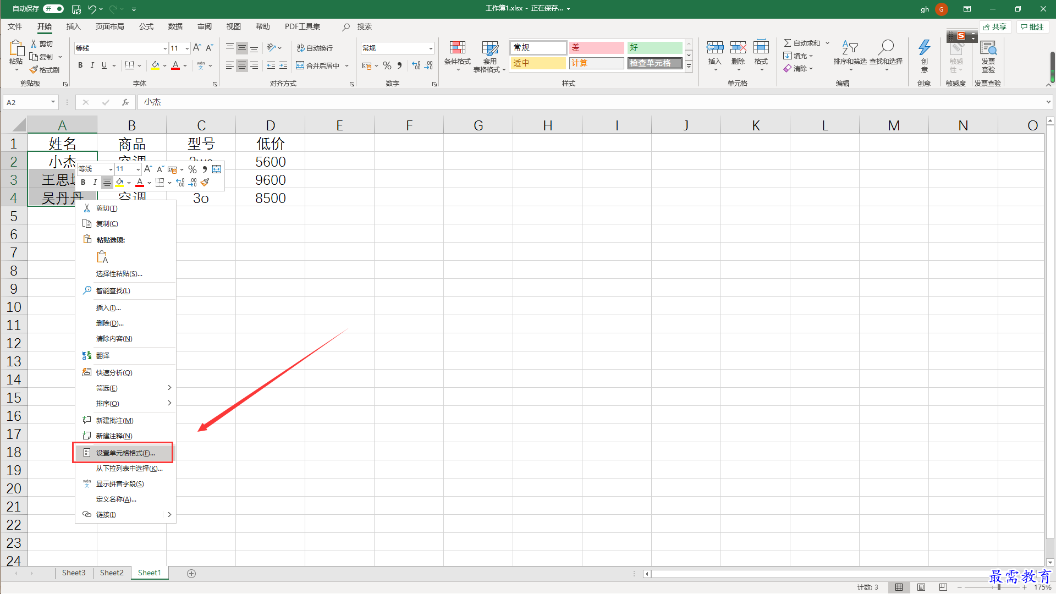1056x594 pixels.
Task: Choose 剪切 (Cut) in context menu
Action: tap(125, 208)
